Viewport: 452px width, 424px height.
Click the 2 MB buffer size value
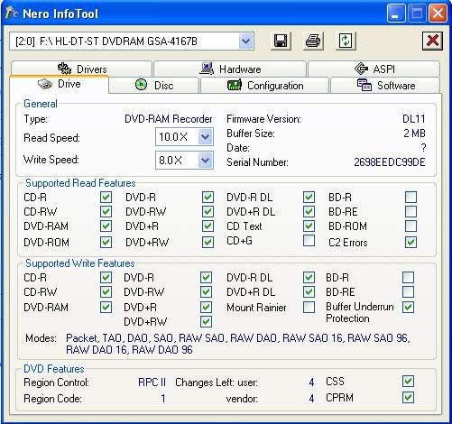414,134
